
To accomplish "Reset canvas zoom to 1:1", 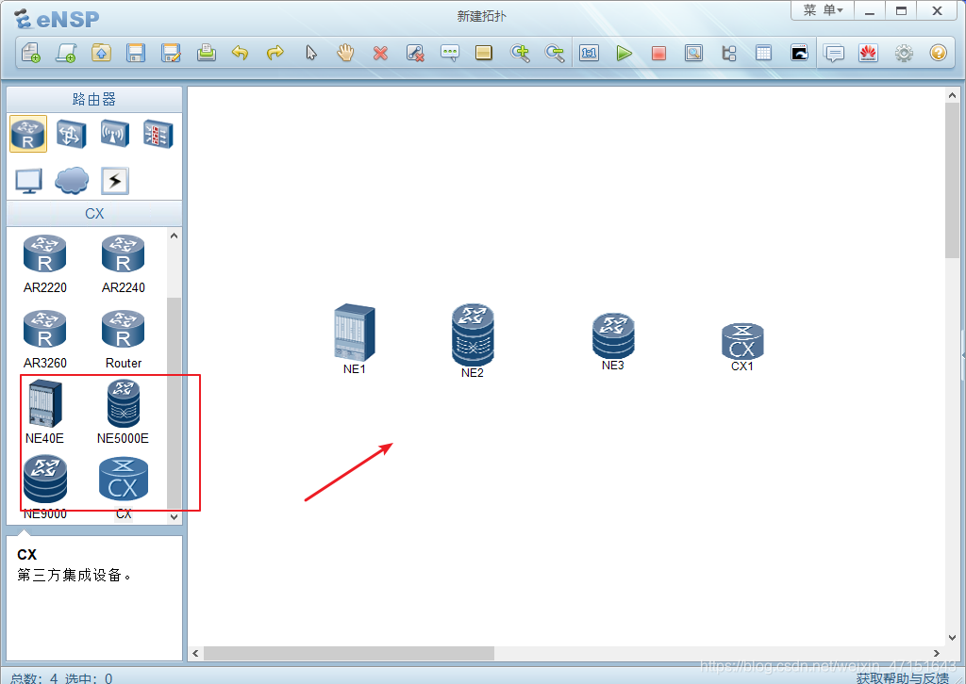I will [x=590, y=53].
